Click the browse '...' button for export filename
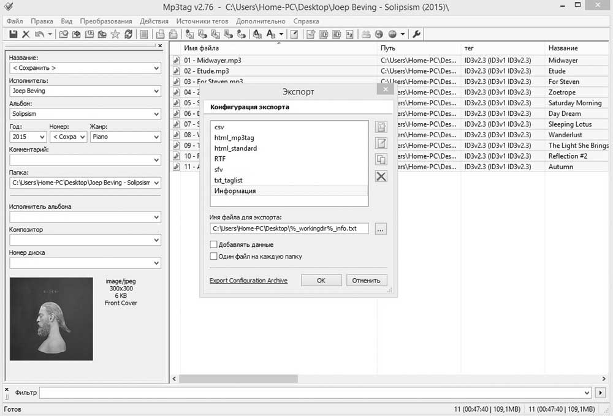This screenshot has height=416, width=613. pos(381,229)
